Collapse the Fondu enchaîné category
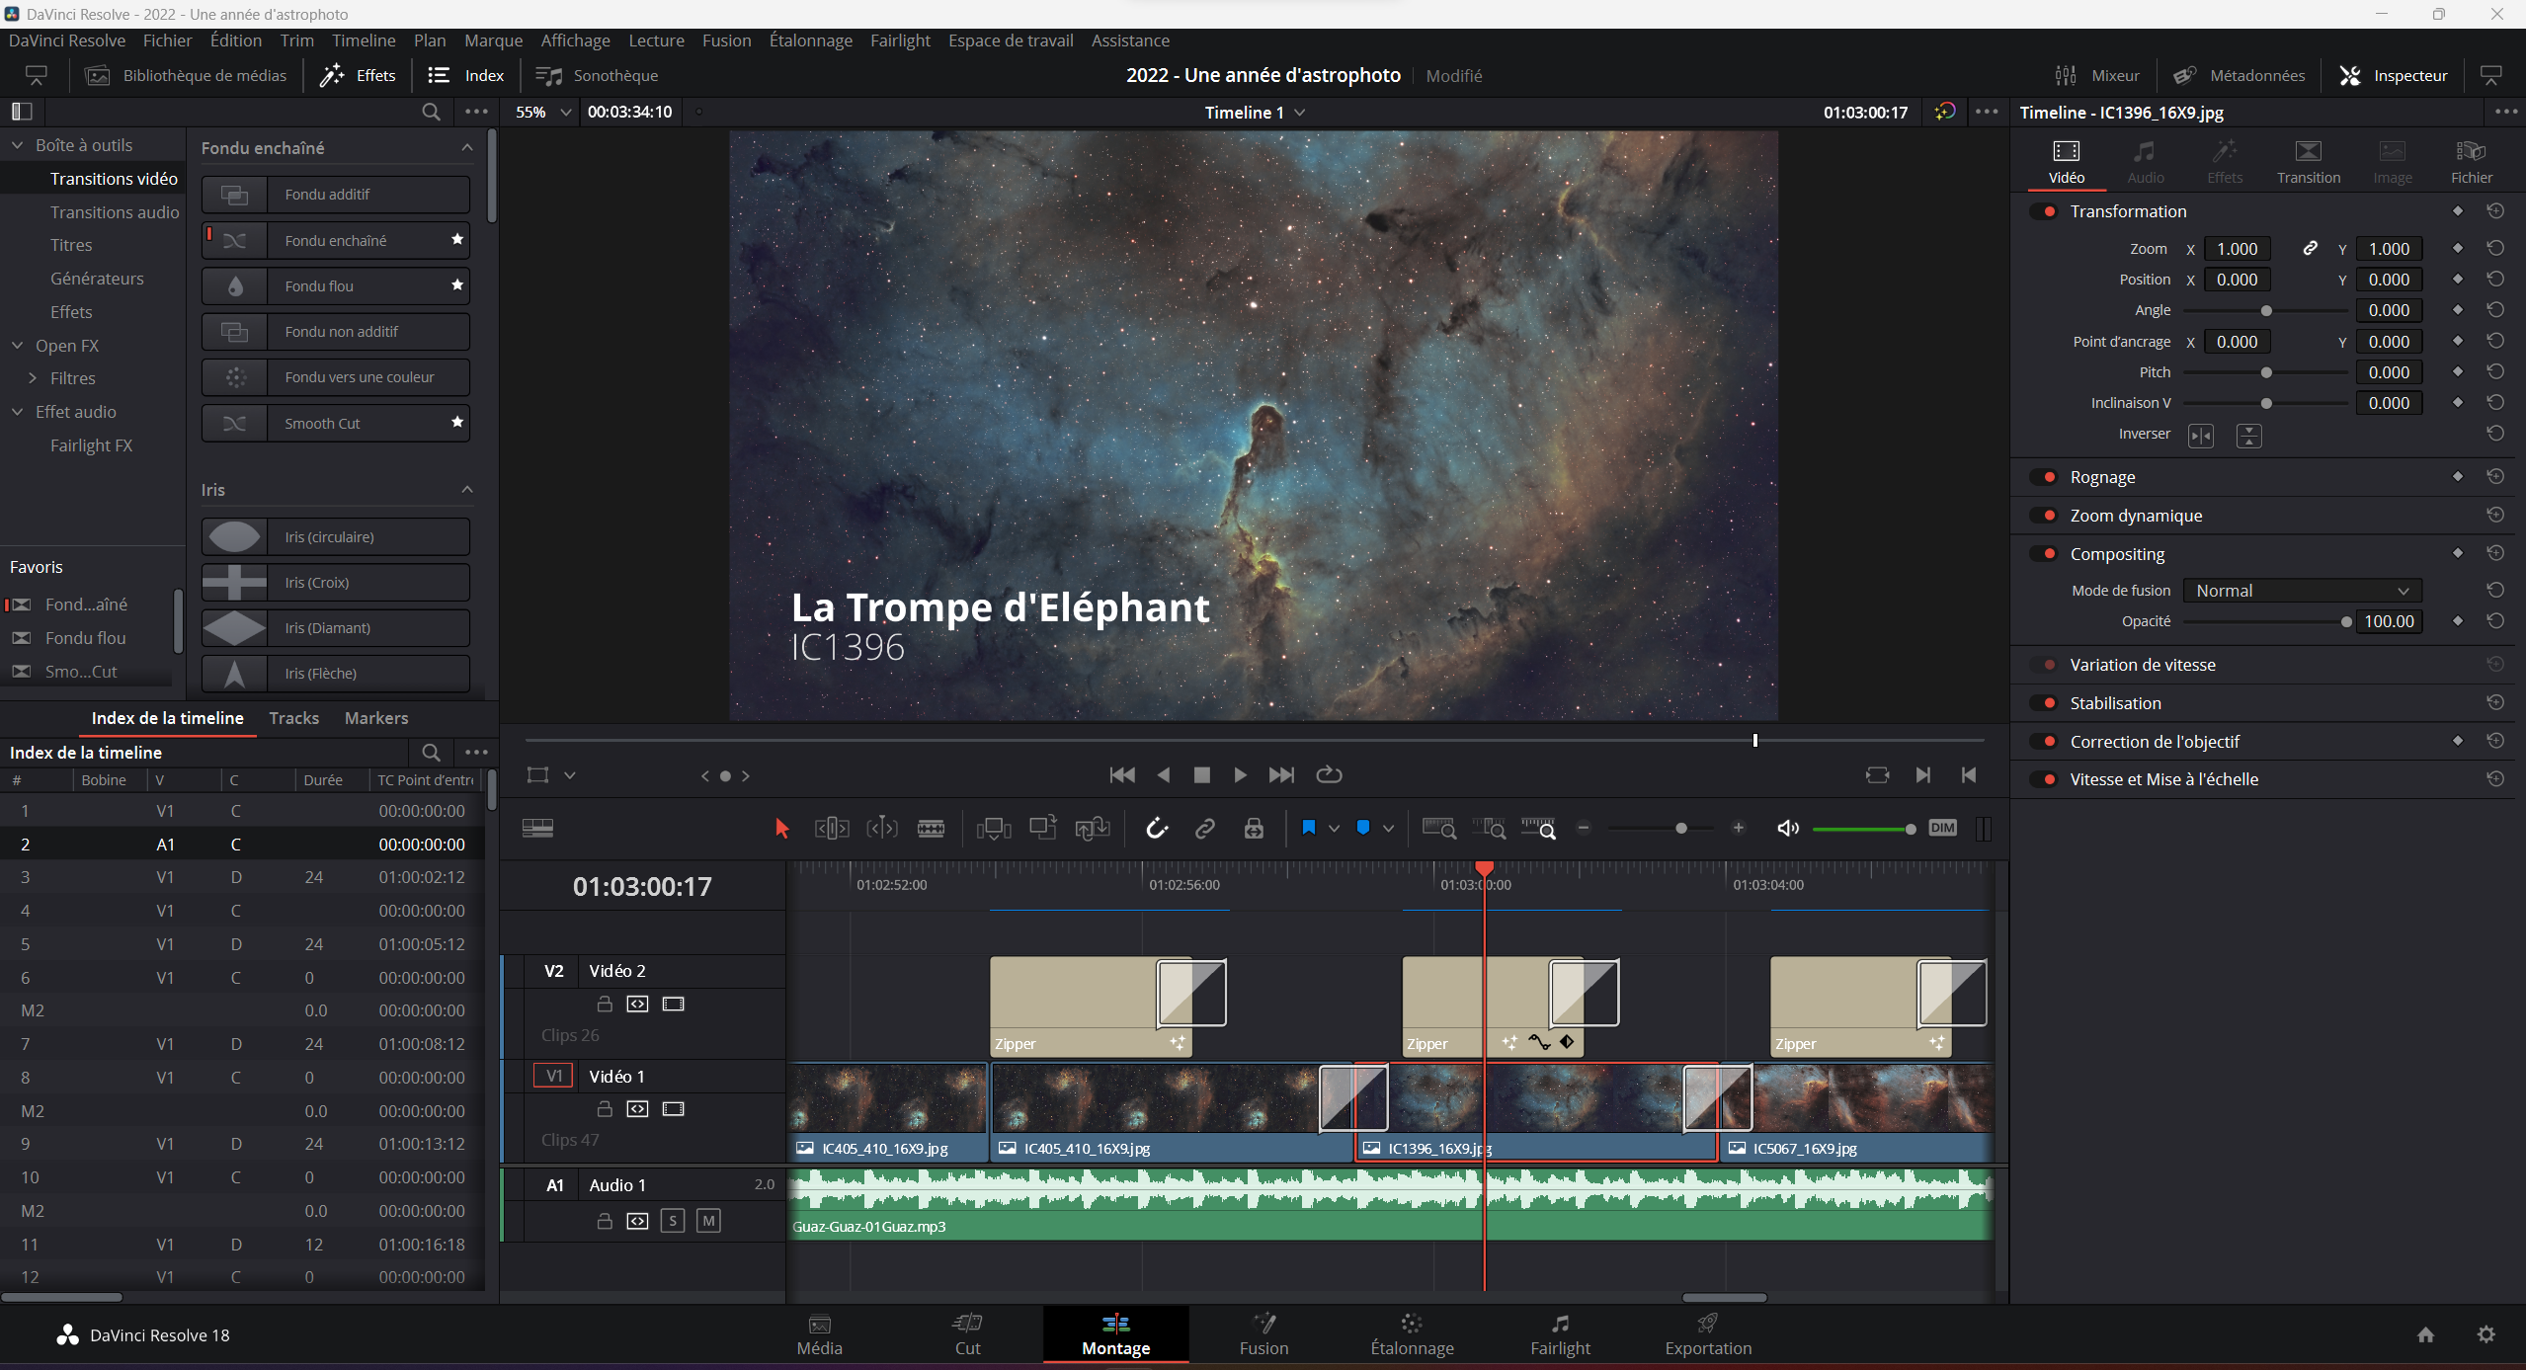The image size is (2526, 1370). [467, 148]
